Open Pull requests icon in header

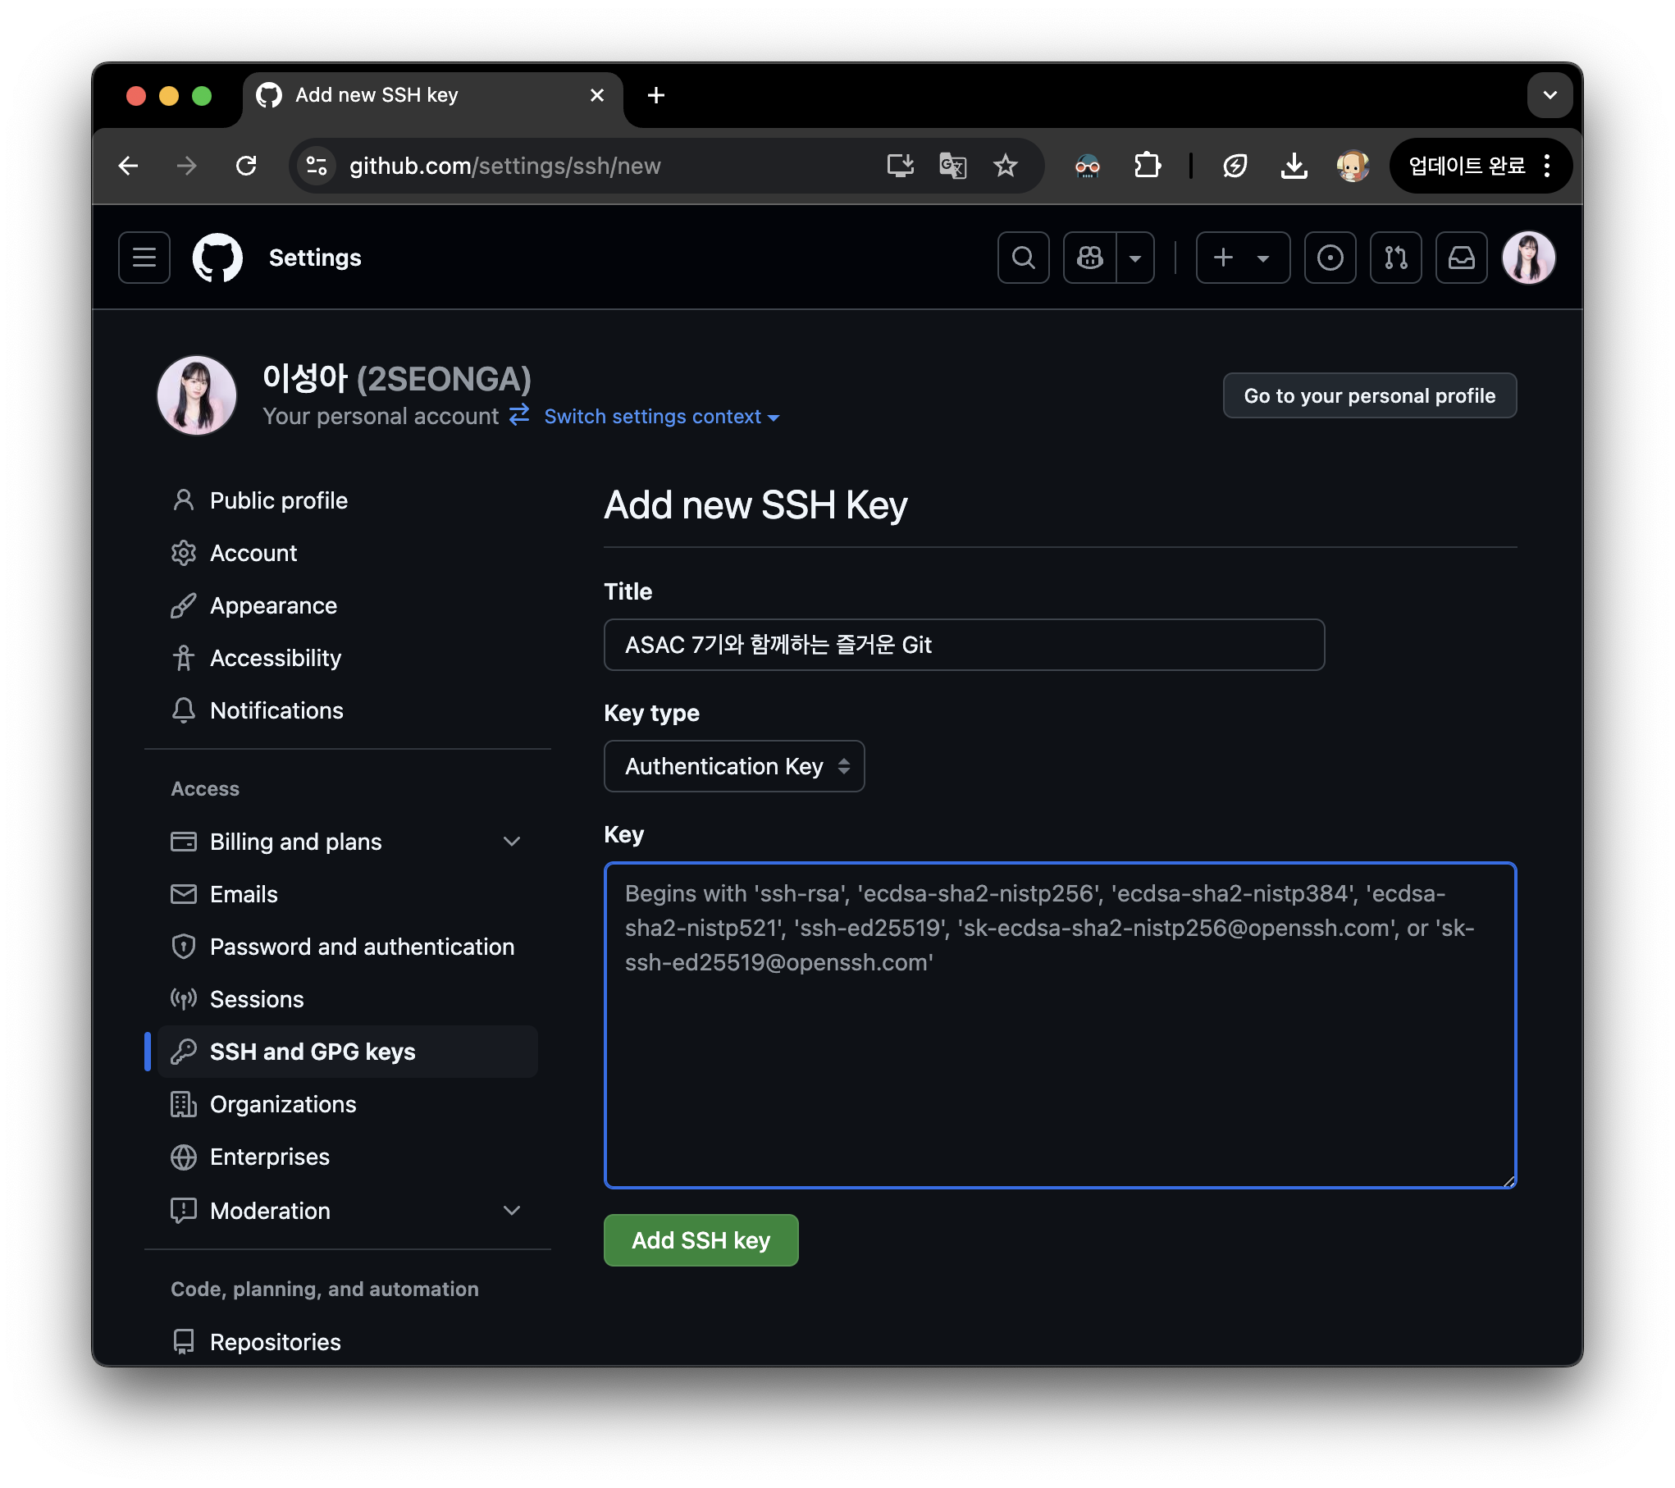pyautogui.click(x=1395, y=258)
